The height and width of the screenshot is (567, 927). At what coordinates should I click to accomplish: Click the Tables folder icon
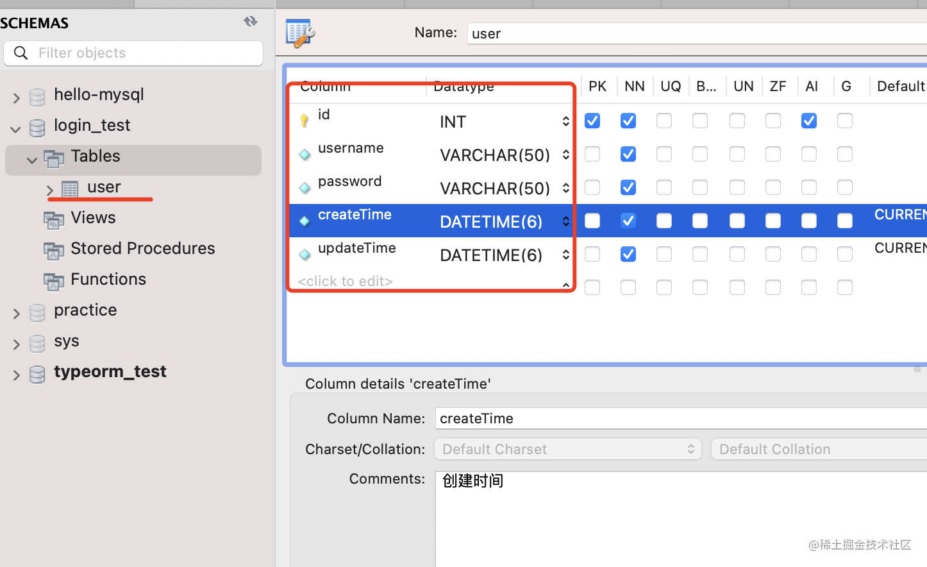tap(54, 158)
